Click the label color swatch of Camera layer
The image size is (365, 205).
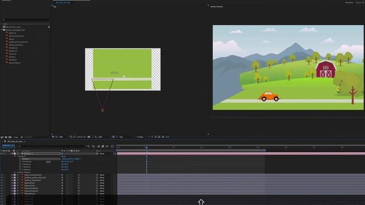(15, 154)
